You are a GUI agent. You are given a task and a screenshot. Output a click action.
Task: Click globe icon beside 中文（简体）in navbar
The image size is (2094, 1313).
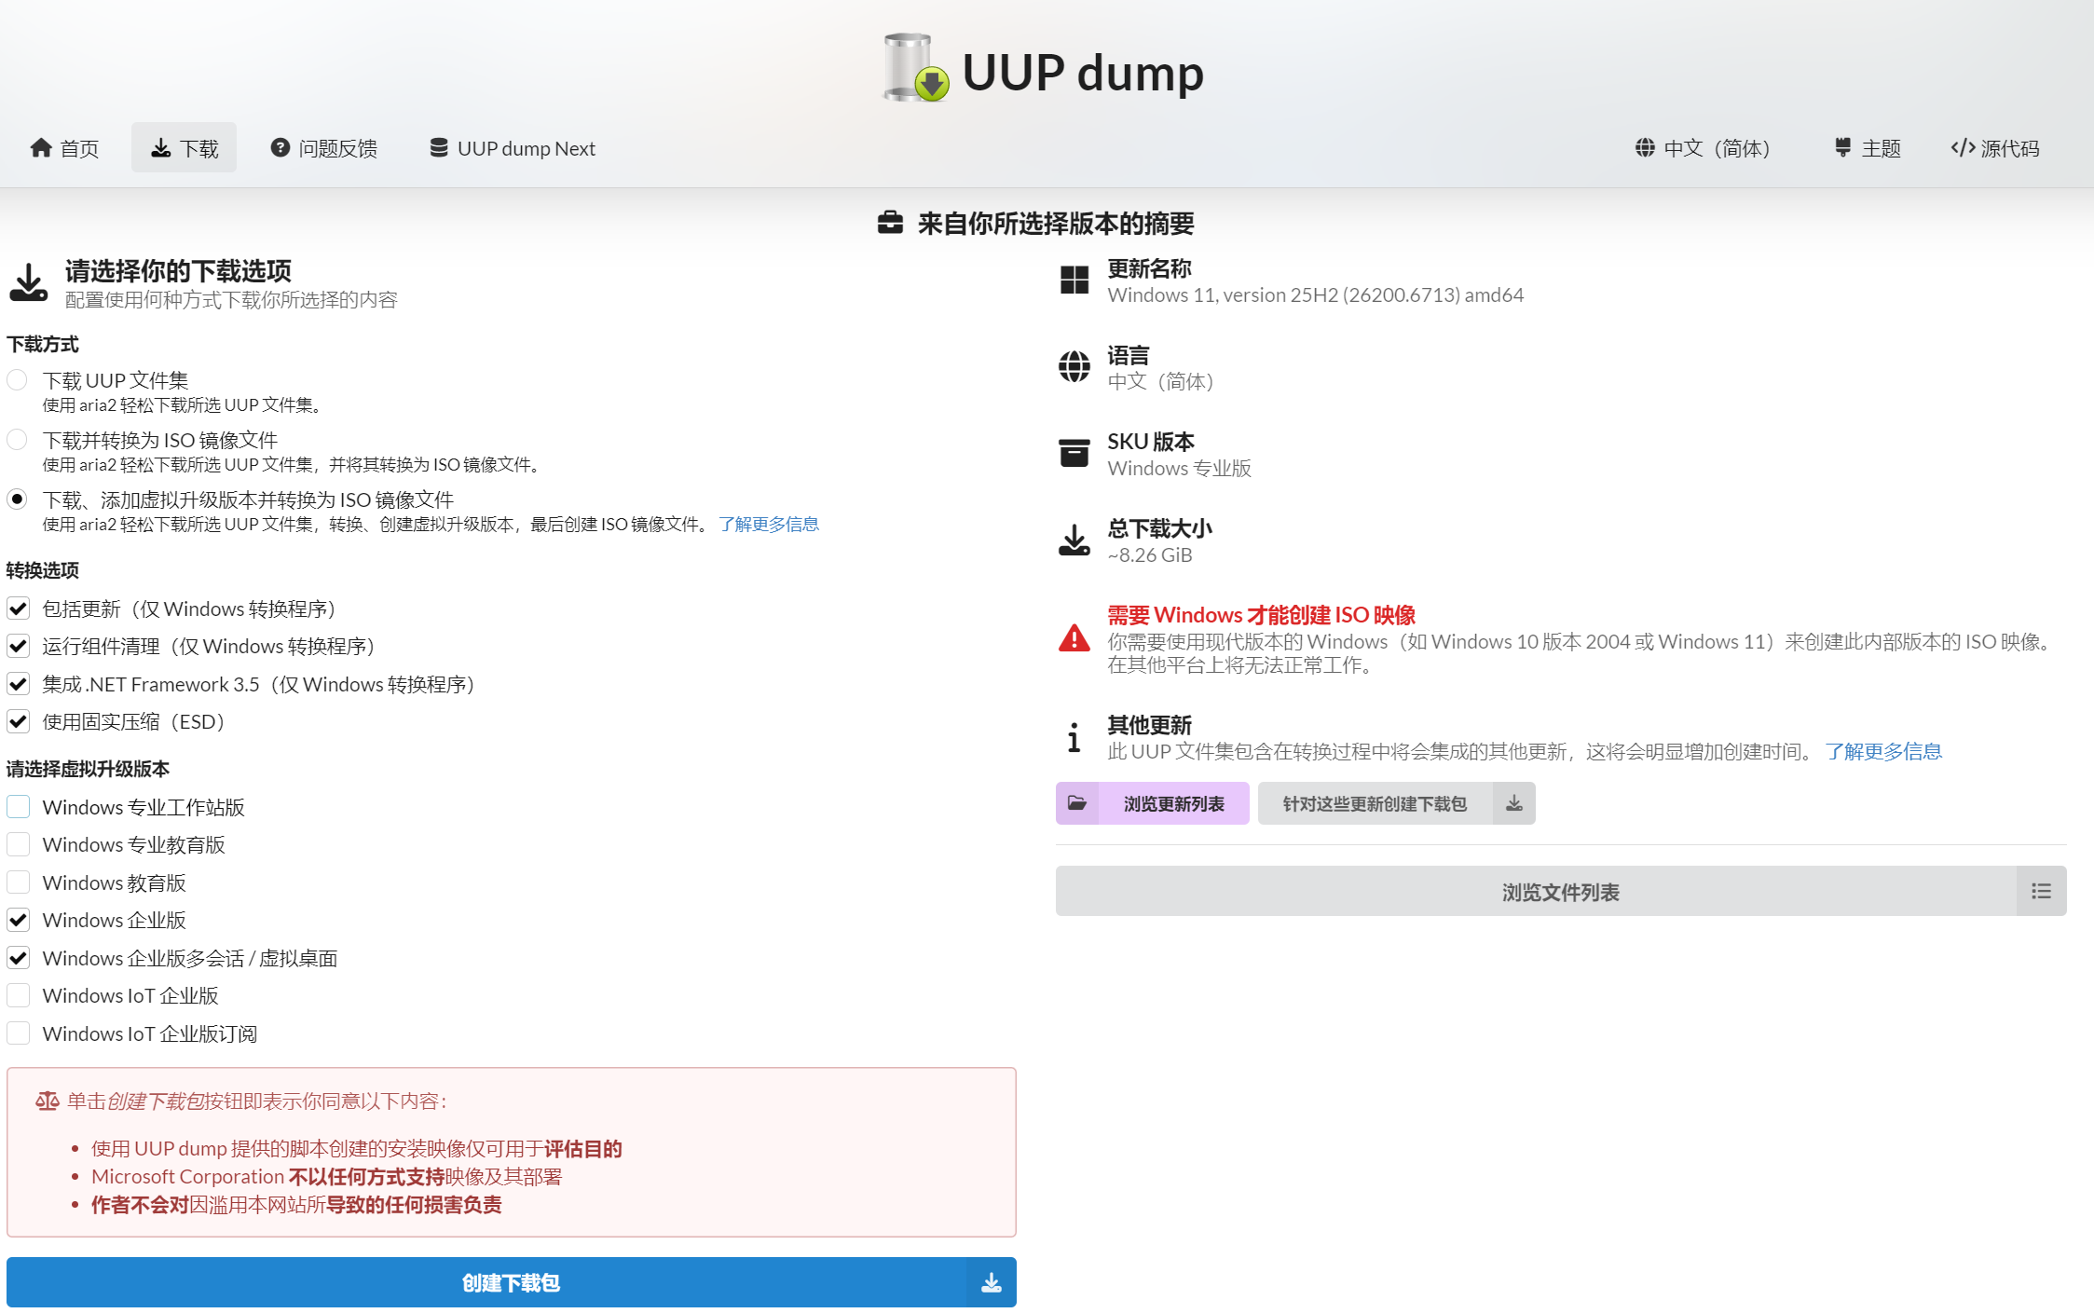point(1645,147)
